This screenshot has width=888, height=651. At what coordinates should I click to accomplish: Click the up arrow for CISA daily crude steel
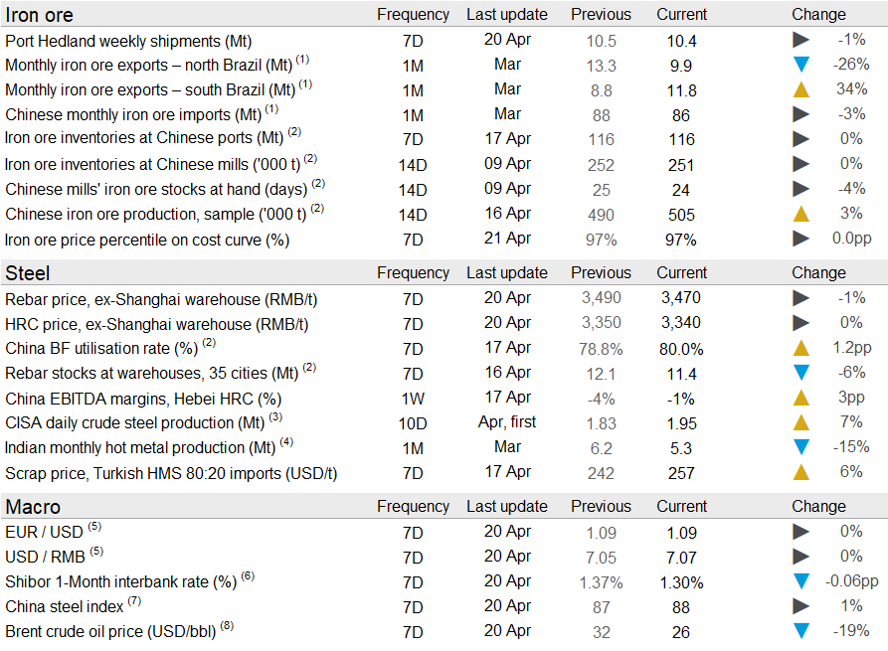click(800, 422)
